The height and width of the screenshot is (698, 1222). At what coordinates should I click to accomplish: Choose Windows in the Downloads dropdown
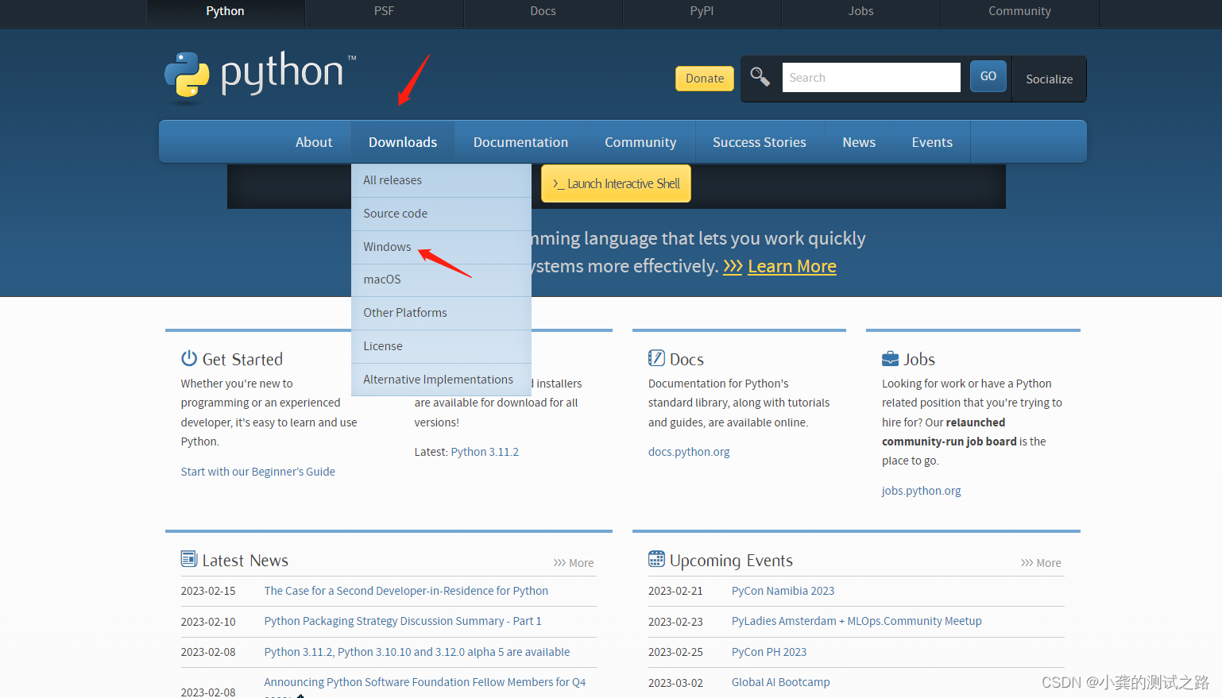pos(441,247)
